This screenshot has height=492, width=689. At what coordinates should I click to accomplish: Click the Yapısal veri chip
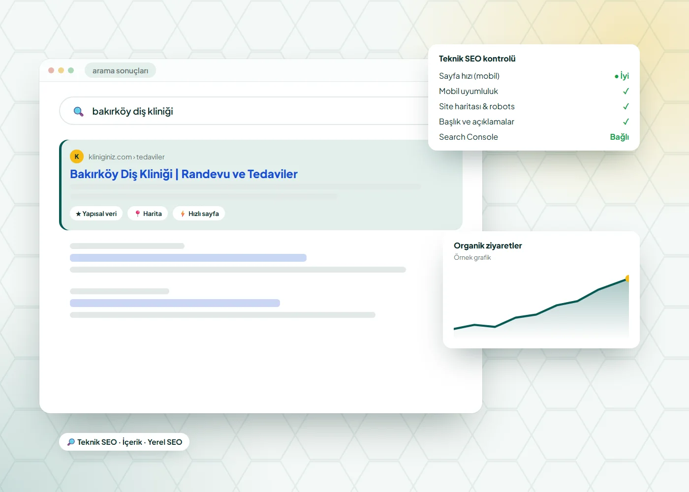click(96, 214)
